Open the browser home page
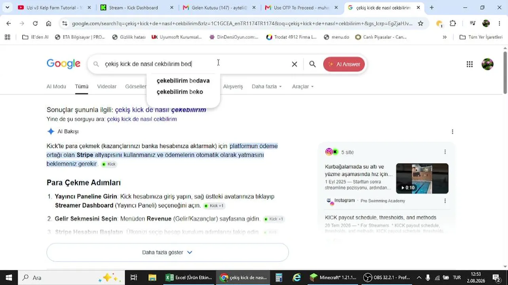This screenshot has height=285, width=508. click(x=49, y=23)
